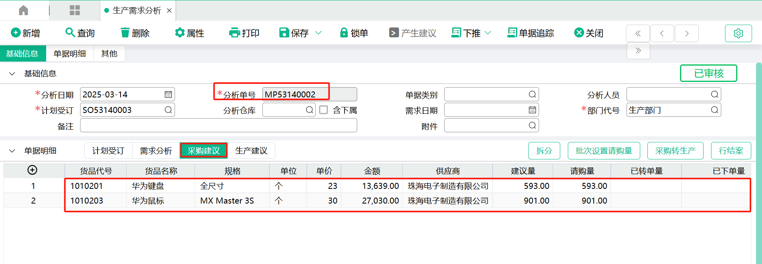Open the apps grid menu icon

coord(75,10)
